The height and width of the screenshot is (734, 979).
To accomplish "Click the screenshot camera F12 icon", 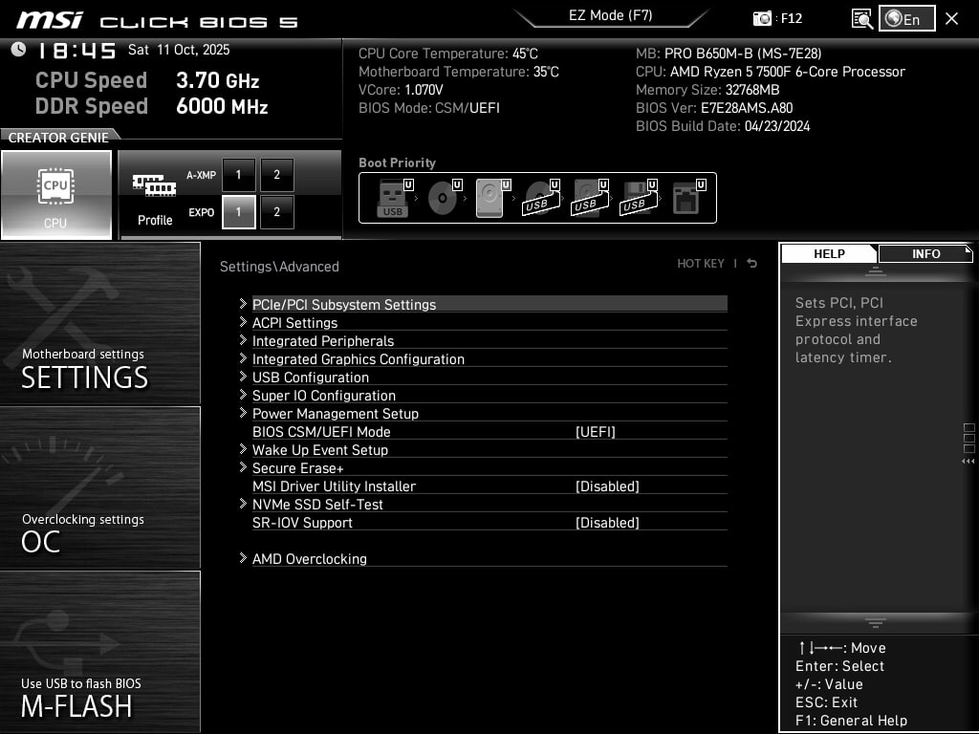I will coord(762,18).
